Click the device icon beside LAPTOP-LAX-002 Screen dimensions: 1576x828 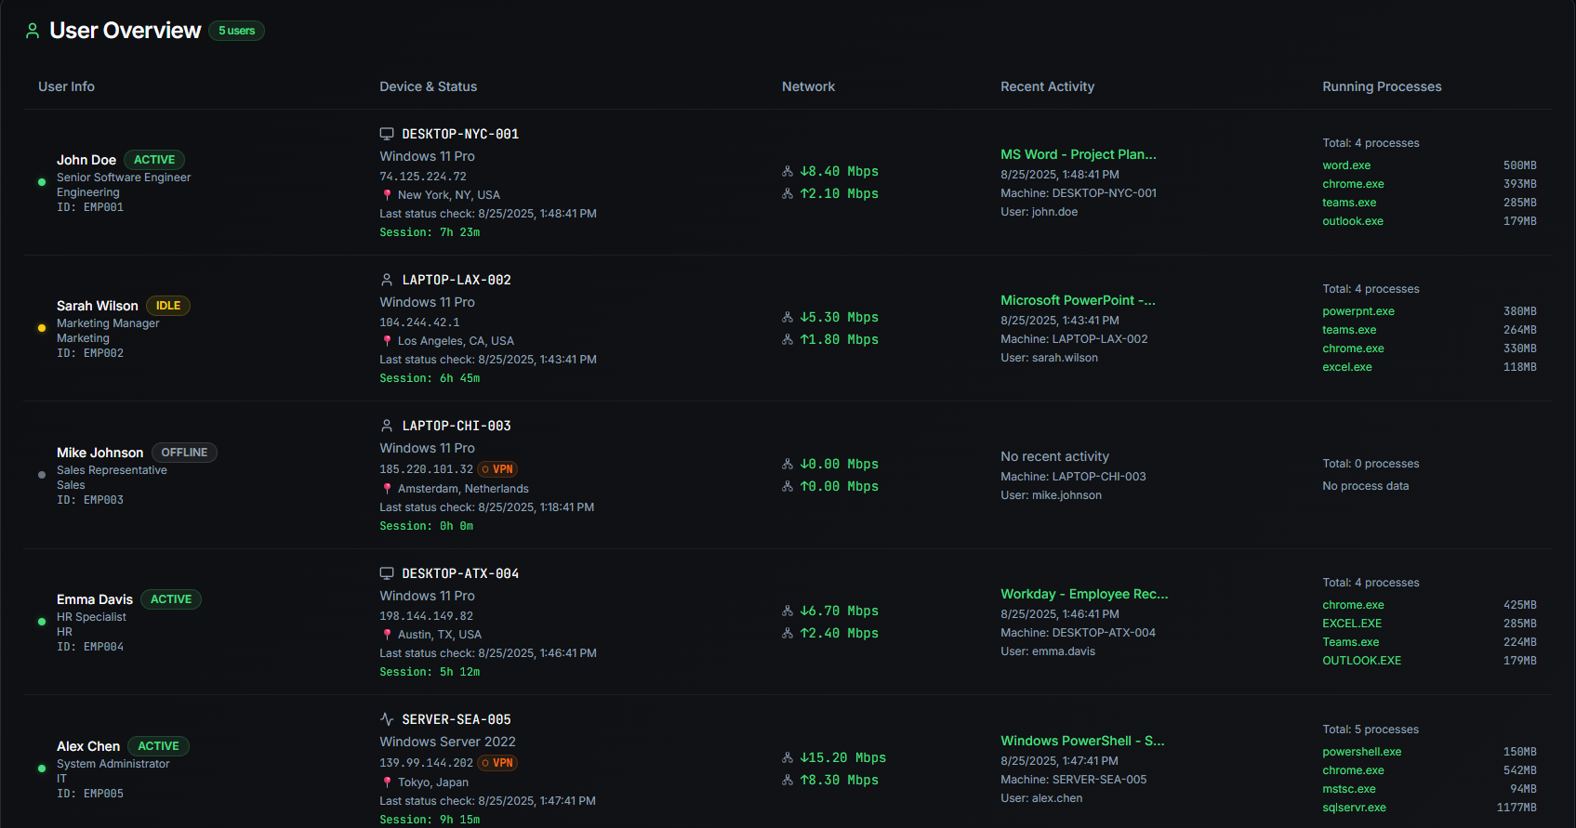click(387, 280)
